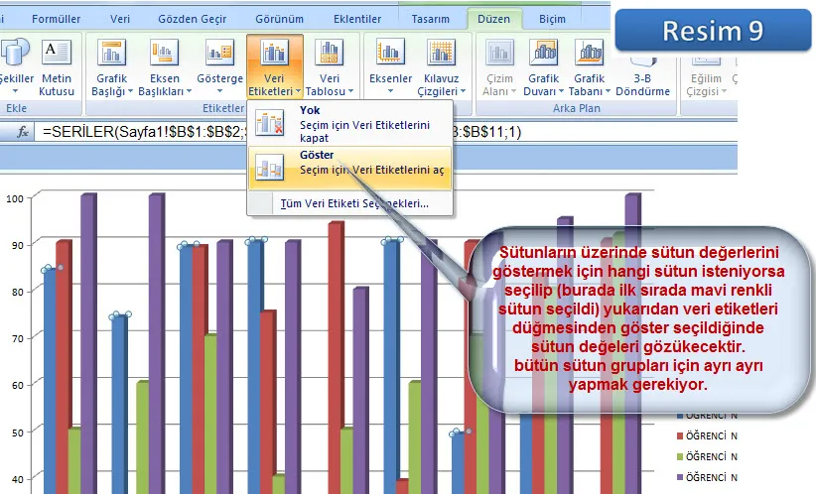Click the Grafik Duvarı chart wall icon

(543, 53)
